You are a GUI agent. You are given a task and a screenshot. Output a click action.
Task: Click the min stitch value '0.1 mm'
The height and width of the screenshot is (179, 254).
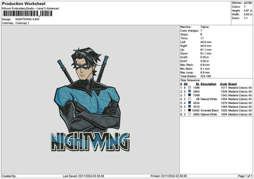coord(205,69)
